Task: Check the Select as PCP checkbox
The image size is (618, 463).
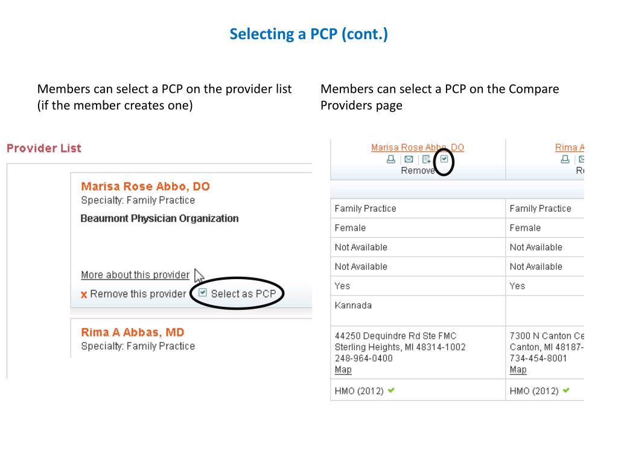Action: 203,292
